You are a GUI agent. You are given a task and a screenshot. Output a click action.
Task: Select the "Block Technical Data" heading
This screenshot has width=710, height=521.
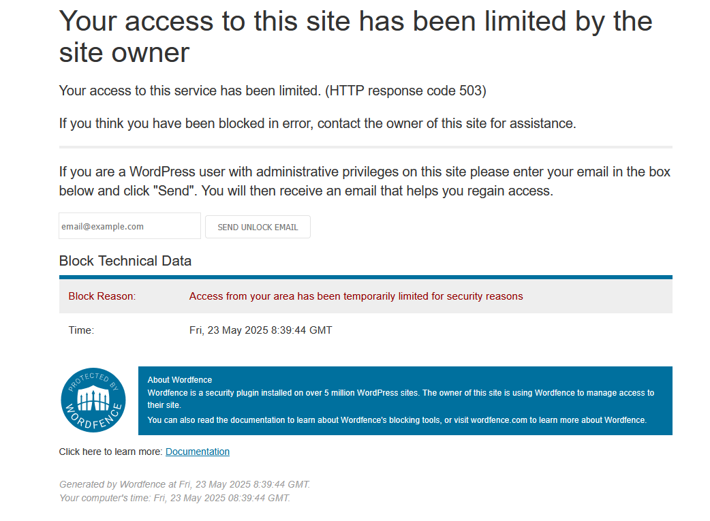point(125,261)
